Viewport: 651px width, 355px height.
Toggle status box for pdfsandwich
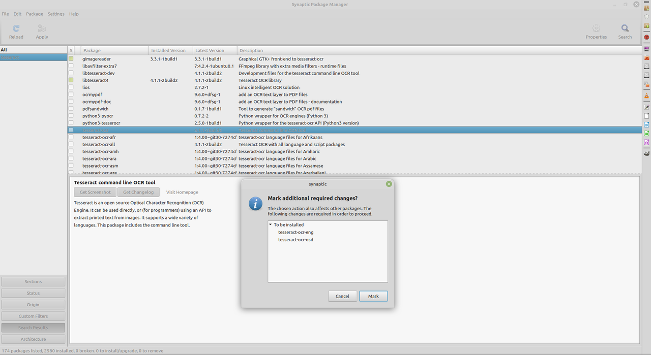71,109
